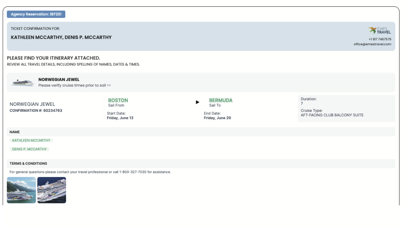Click the TERMS & CONDITIONS heading
The height and width of the screenshot is (228, 405).
(x=28, y=164)
